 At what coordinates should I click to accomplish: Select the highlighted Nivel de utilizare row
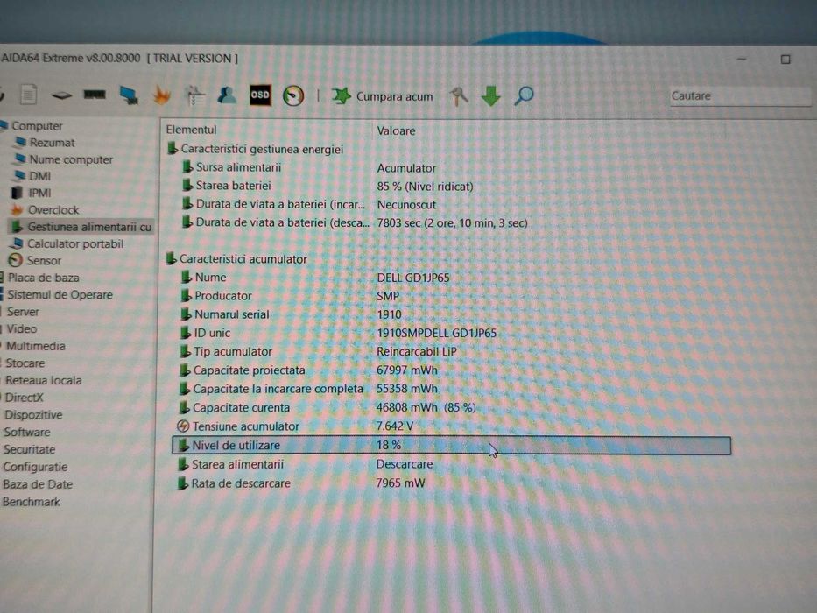point(451,446)
